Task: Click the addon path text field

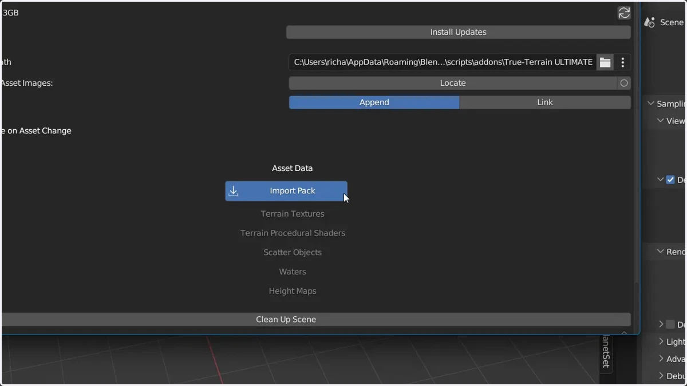Action: tap(443, 62)
